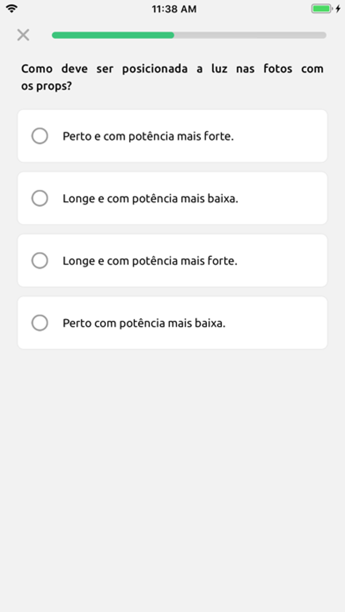The image size is (345, 612).
Task: Click the gray unfilled part of progress bar
Action: point(250,35)
